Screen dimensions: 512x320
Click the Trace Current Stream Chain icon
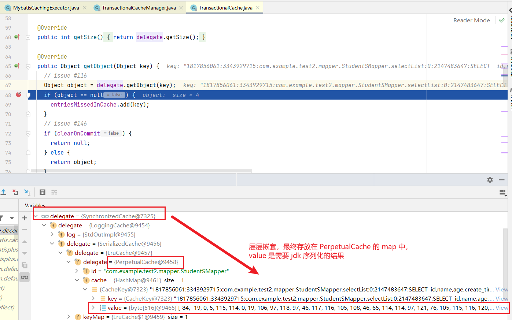point(54,192)
